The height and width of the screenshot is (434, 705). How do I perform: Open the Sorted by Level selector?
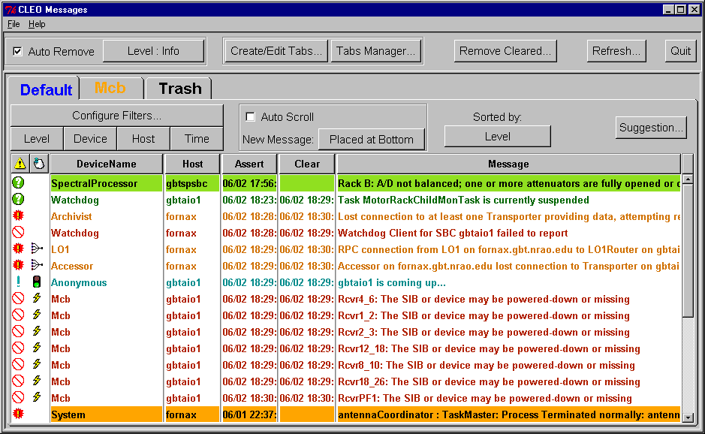click(x=497, y=137)
